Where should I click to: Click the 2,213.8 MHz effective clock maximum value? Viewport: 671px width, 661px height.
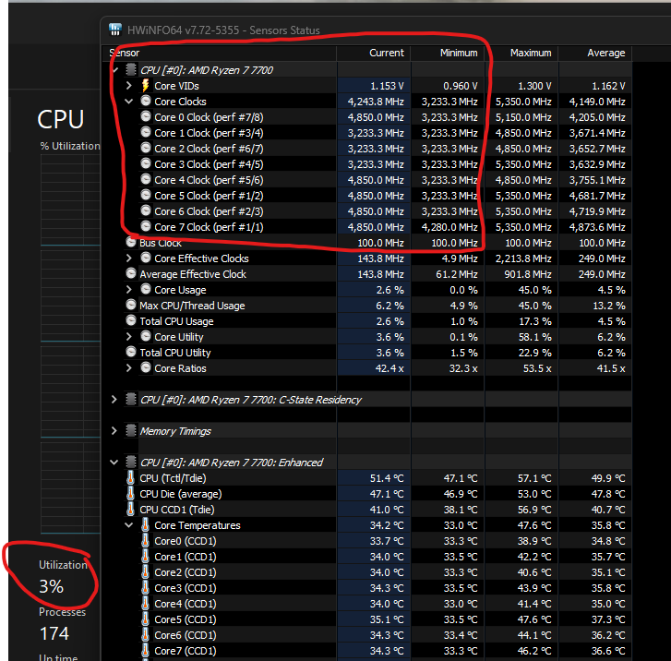coord(523,258)
